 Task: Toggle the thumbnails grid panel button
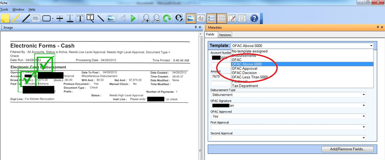[x=222, y=19]
